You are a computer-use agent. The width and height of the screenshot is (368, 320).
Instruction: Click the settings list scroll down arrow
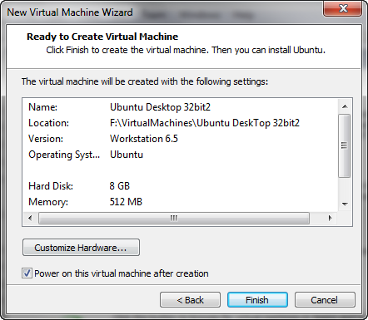click(345, 204)
